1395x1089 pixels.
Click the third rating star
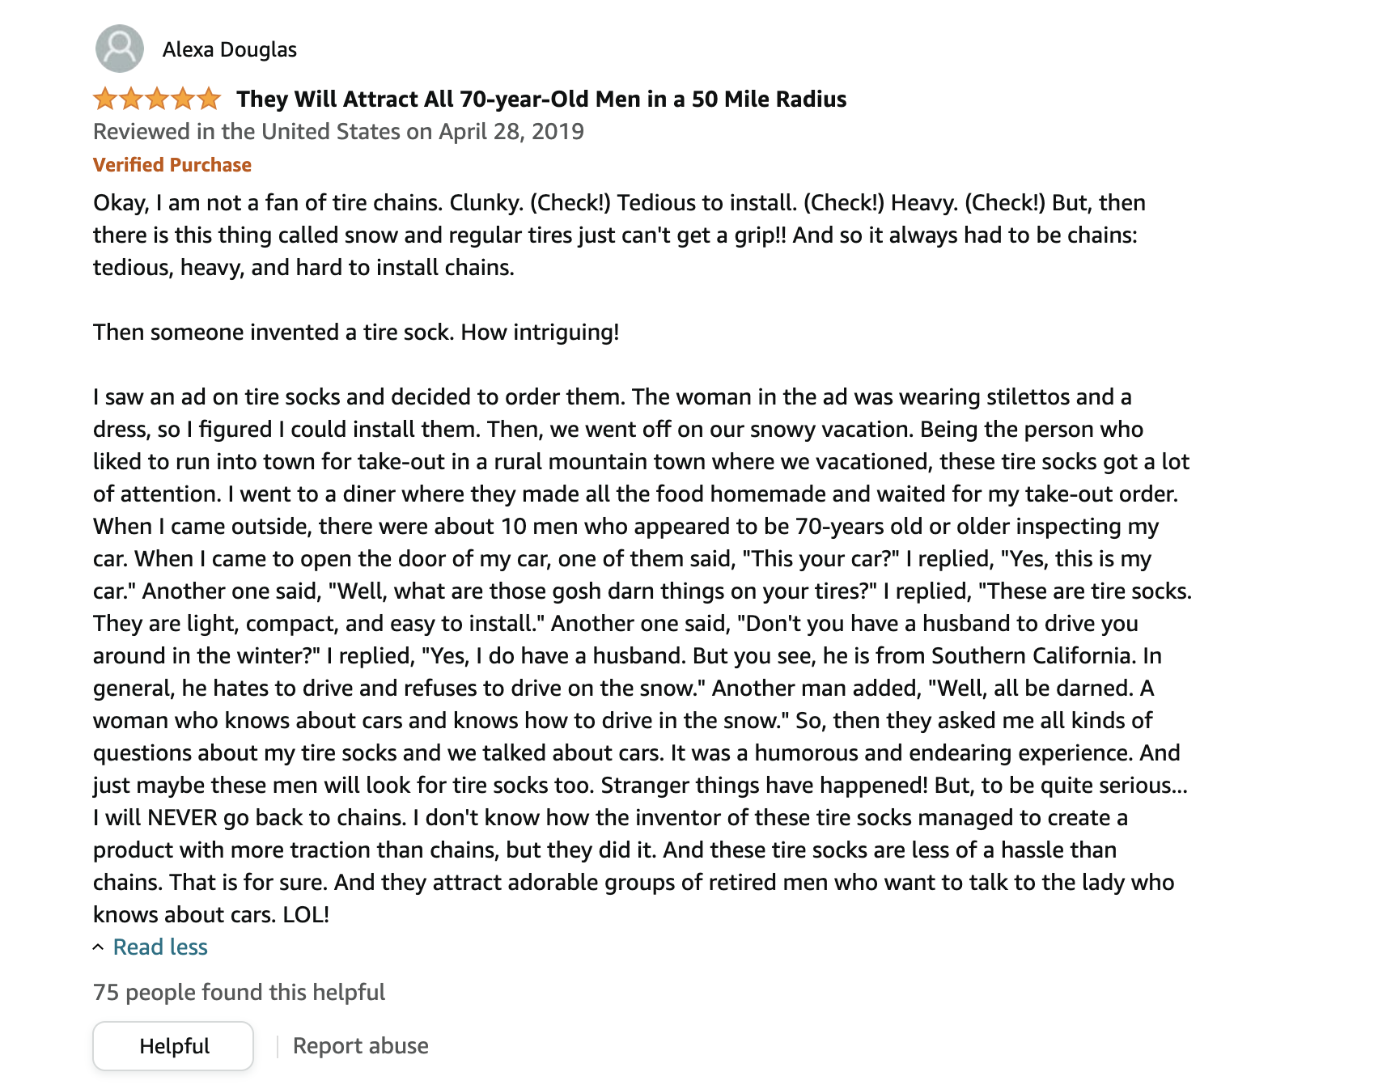[x=157, y=100]
